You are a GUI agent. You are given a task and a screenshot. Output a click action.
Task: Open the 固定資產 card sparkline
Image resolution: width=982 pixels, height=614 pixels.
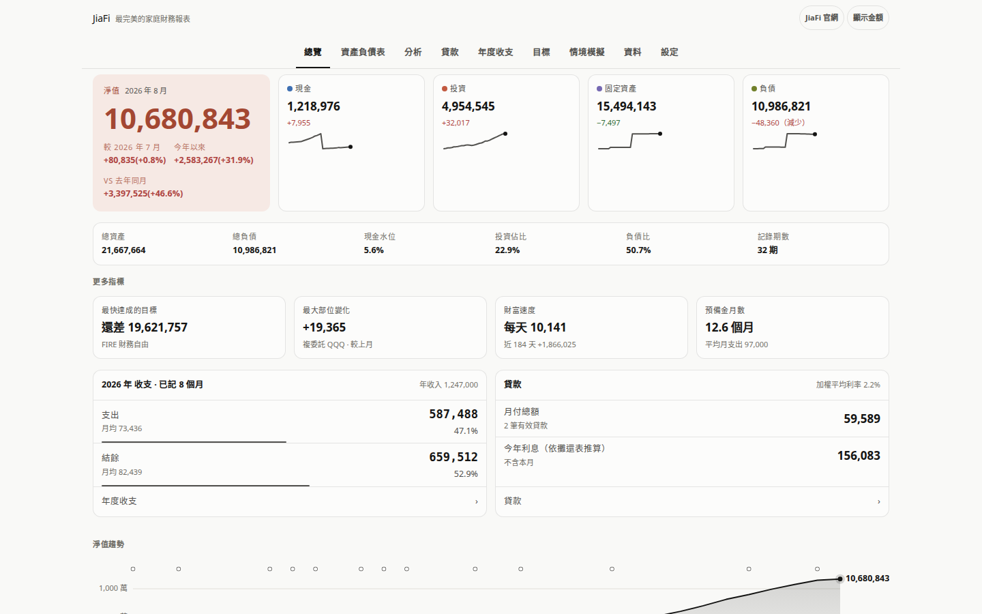[629, 141]
